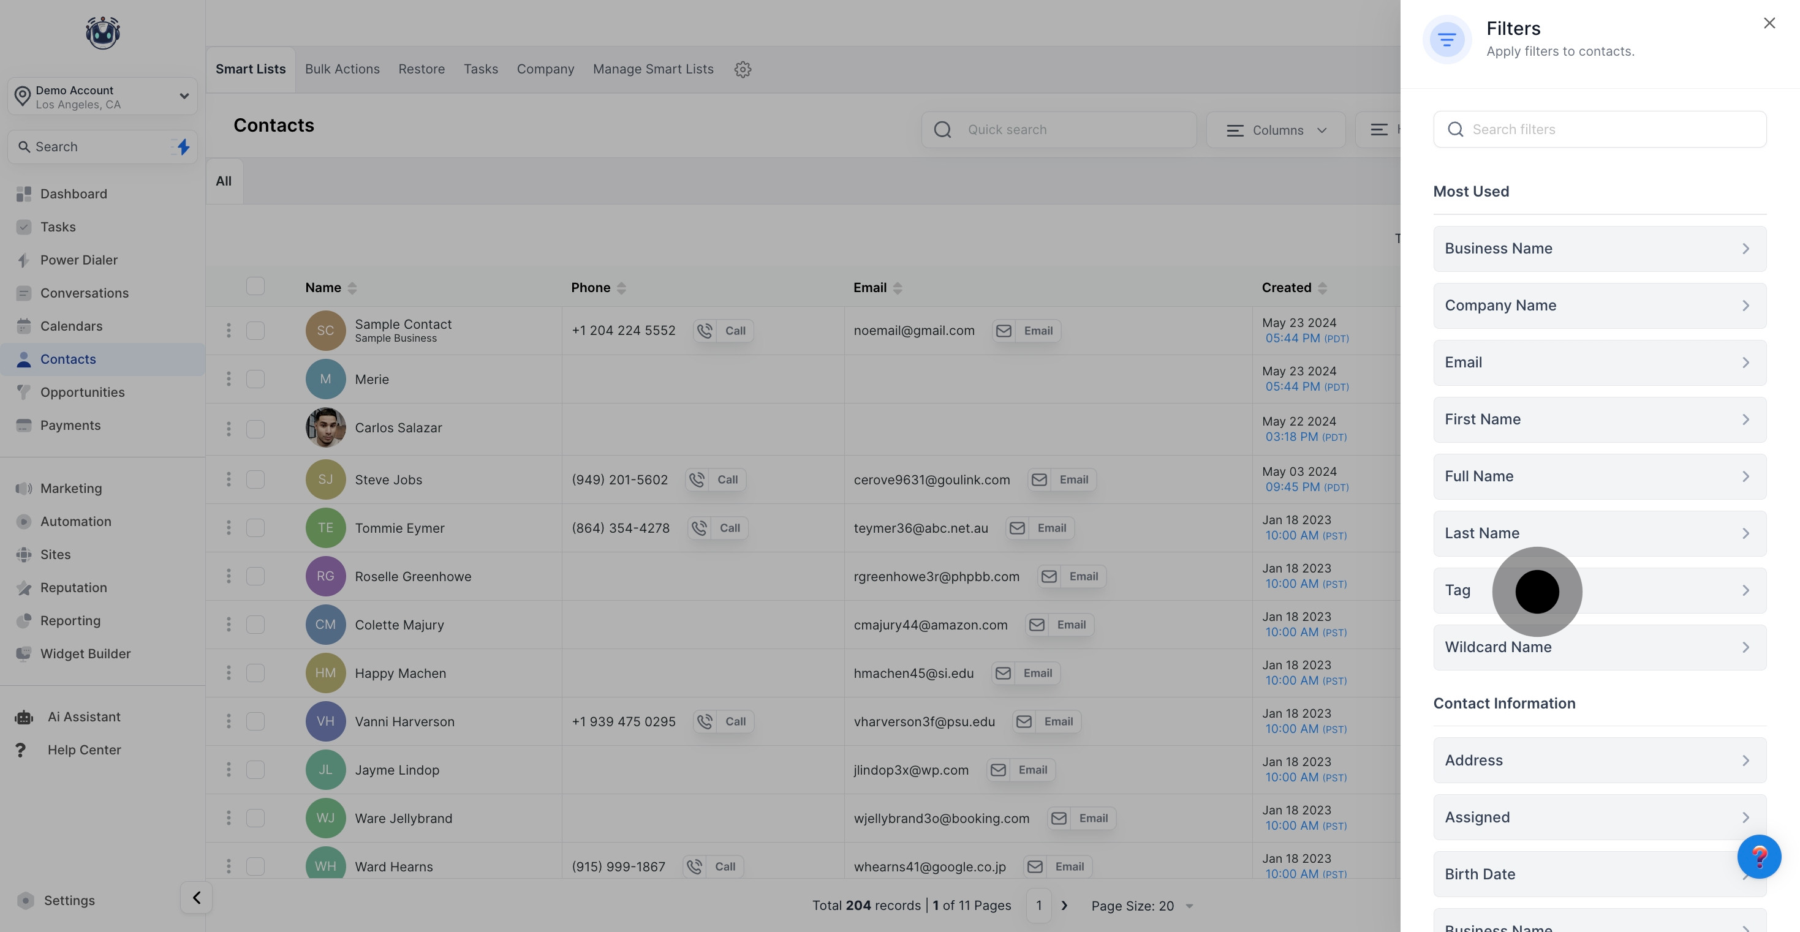Go to the next page arrow
The width and height of the screenshot is (1800, 932).
pos(1064,906)
